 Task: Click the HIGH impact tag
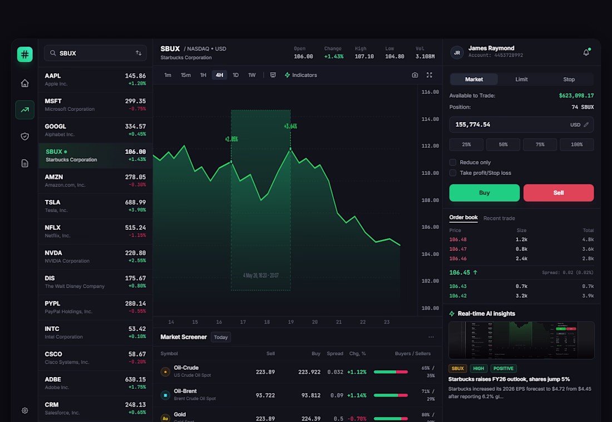pos(478,368)
